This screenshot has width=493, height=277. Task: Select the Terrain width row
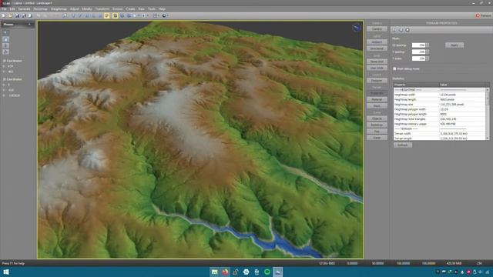440,134
